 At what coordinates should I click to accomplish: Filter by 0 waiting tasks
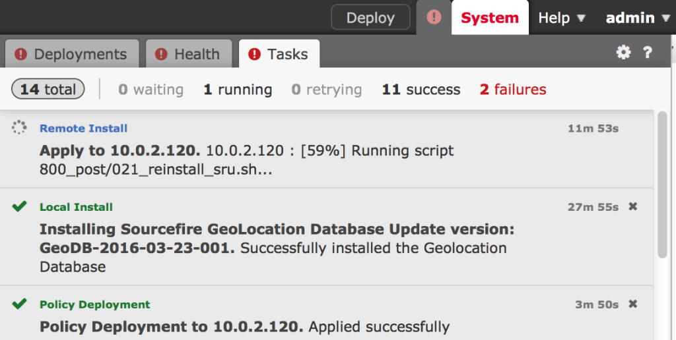pos(151,90)
